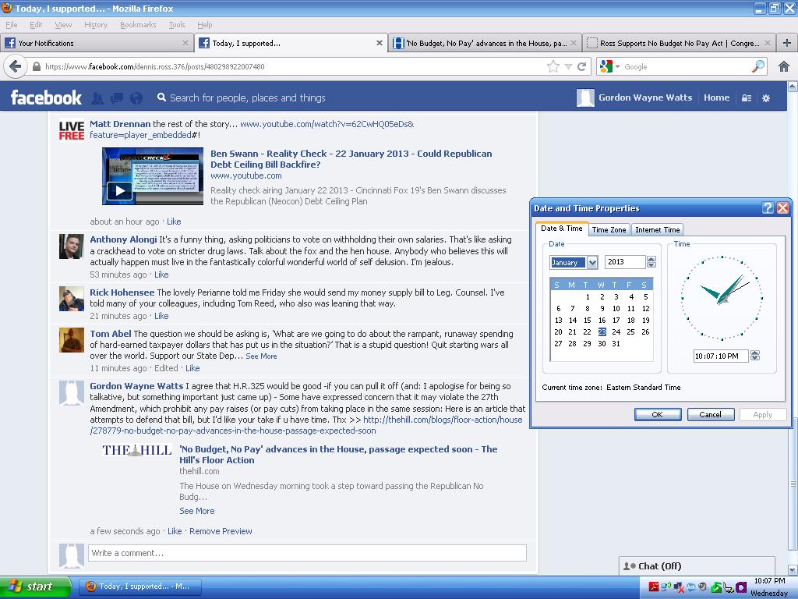Select day 24 in the calendar
Screen dimensions: 798x599
click(x=616, y=331)
